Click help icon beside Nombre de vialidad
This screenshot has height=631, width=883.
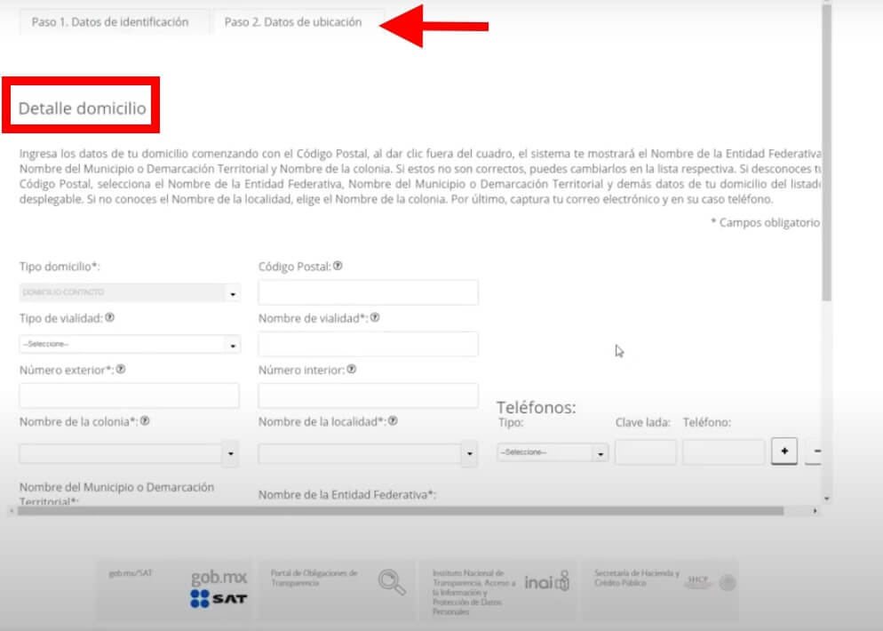(x=375, y=317)
